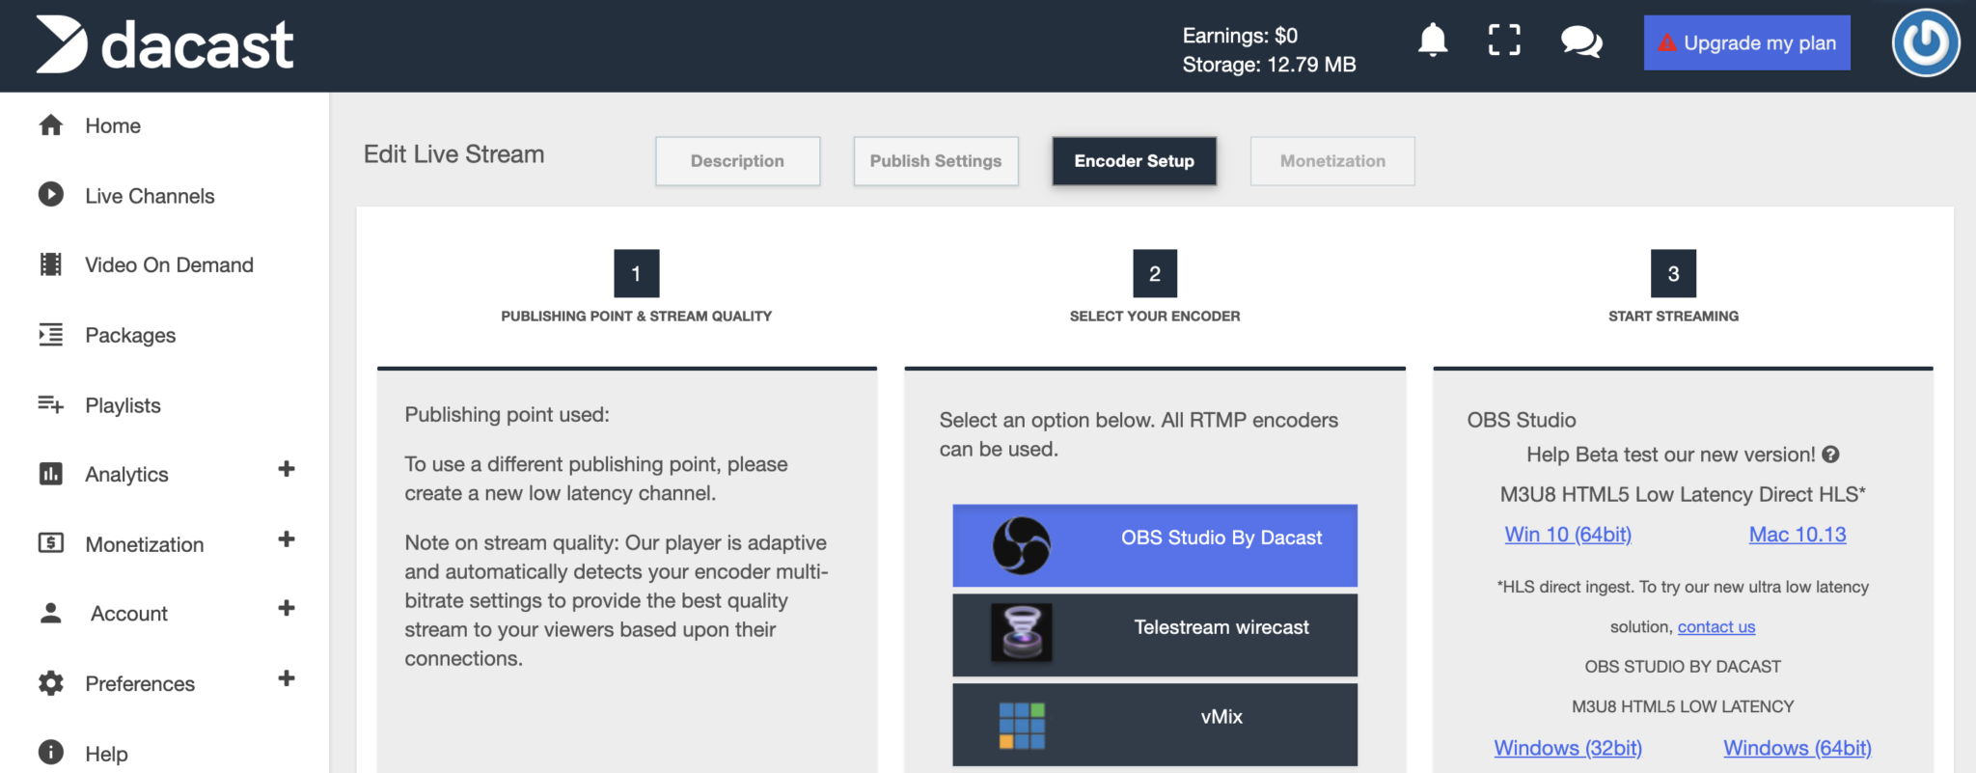This screenshot has height=773, width=1976.
Task: Click the Analytics chart icon
Action: 51,474
